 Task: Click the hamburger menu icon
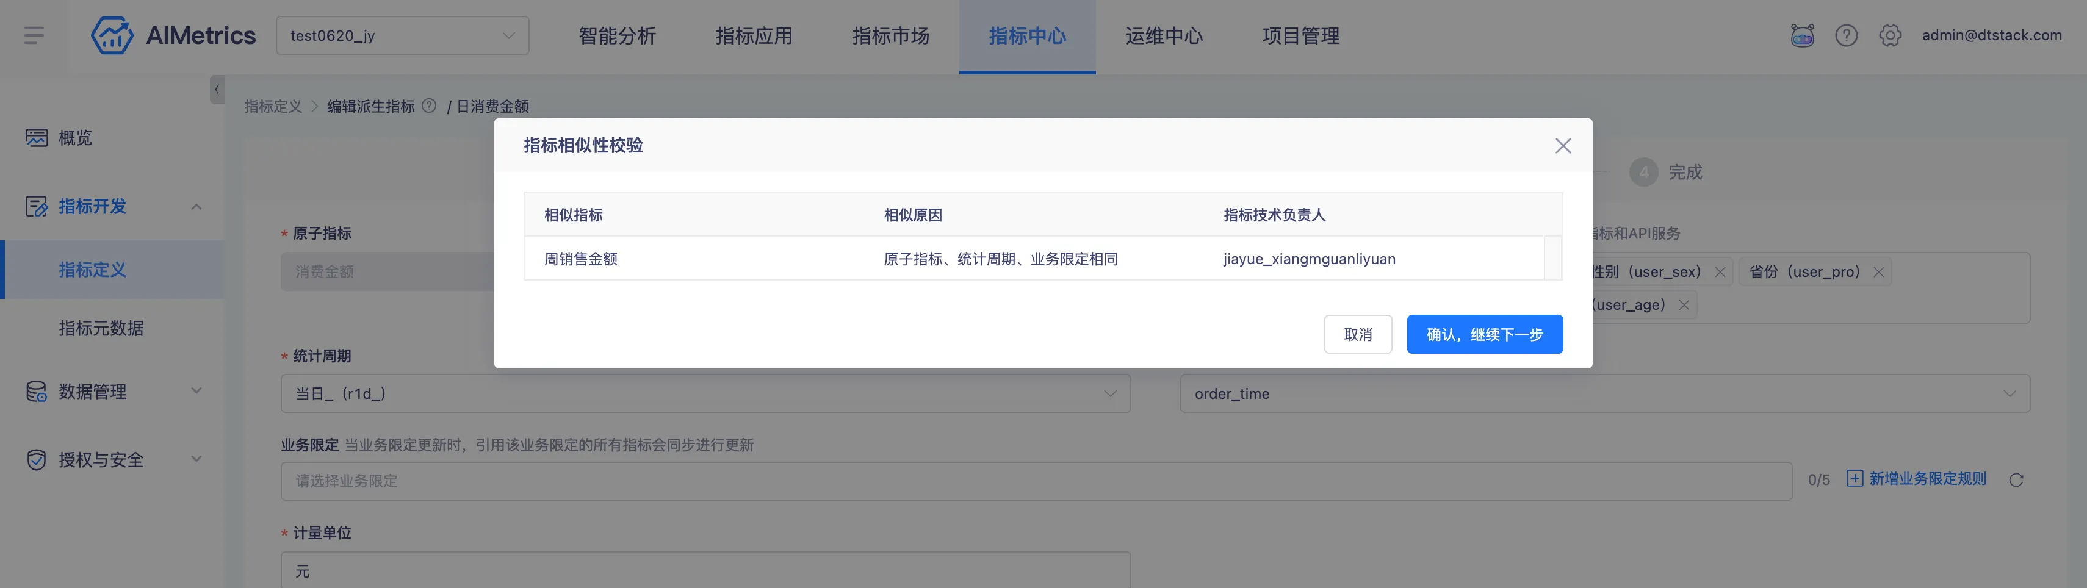click(x=34, y=35)
